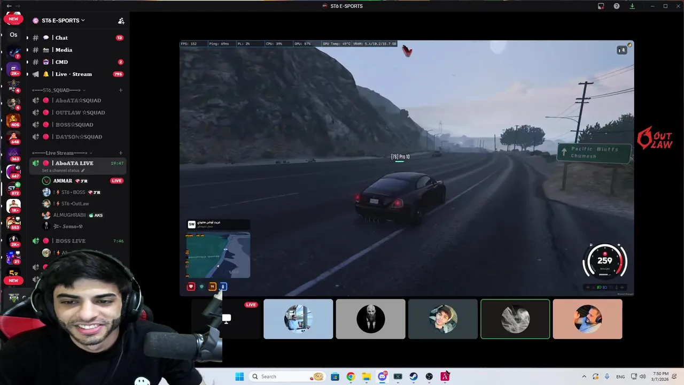
Task: Select the peach colored participant tile
Action: pyautogui.click(x=587, y=319)
